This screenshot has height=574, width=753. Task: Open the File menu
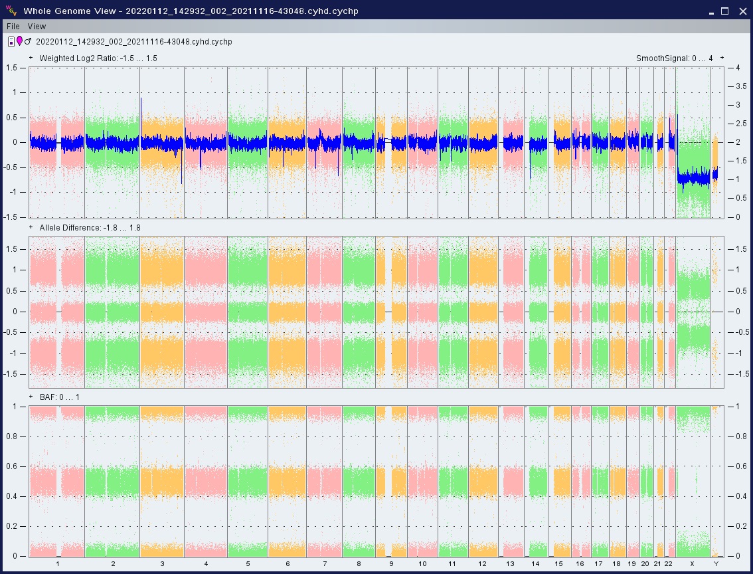13,27
